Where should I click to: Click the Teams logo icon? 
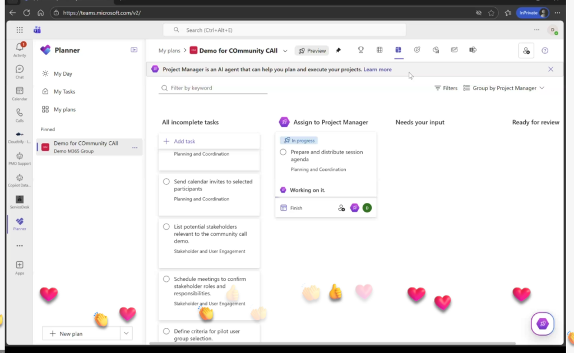click(37, 30)
